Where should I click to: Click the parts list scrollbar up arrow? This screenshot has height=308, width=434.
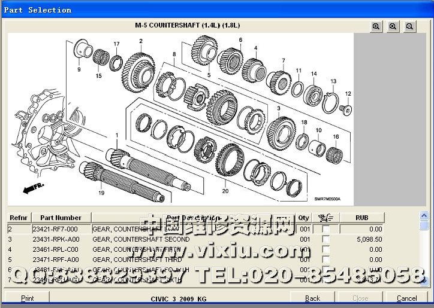coord(424,216)
